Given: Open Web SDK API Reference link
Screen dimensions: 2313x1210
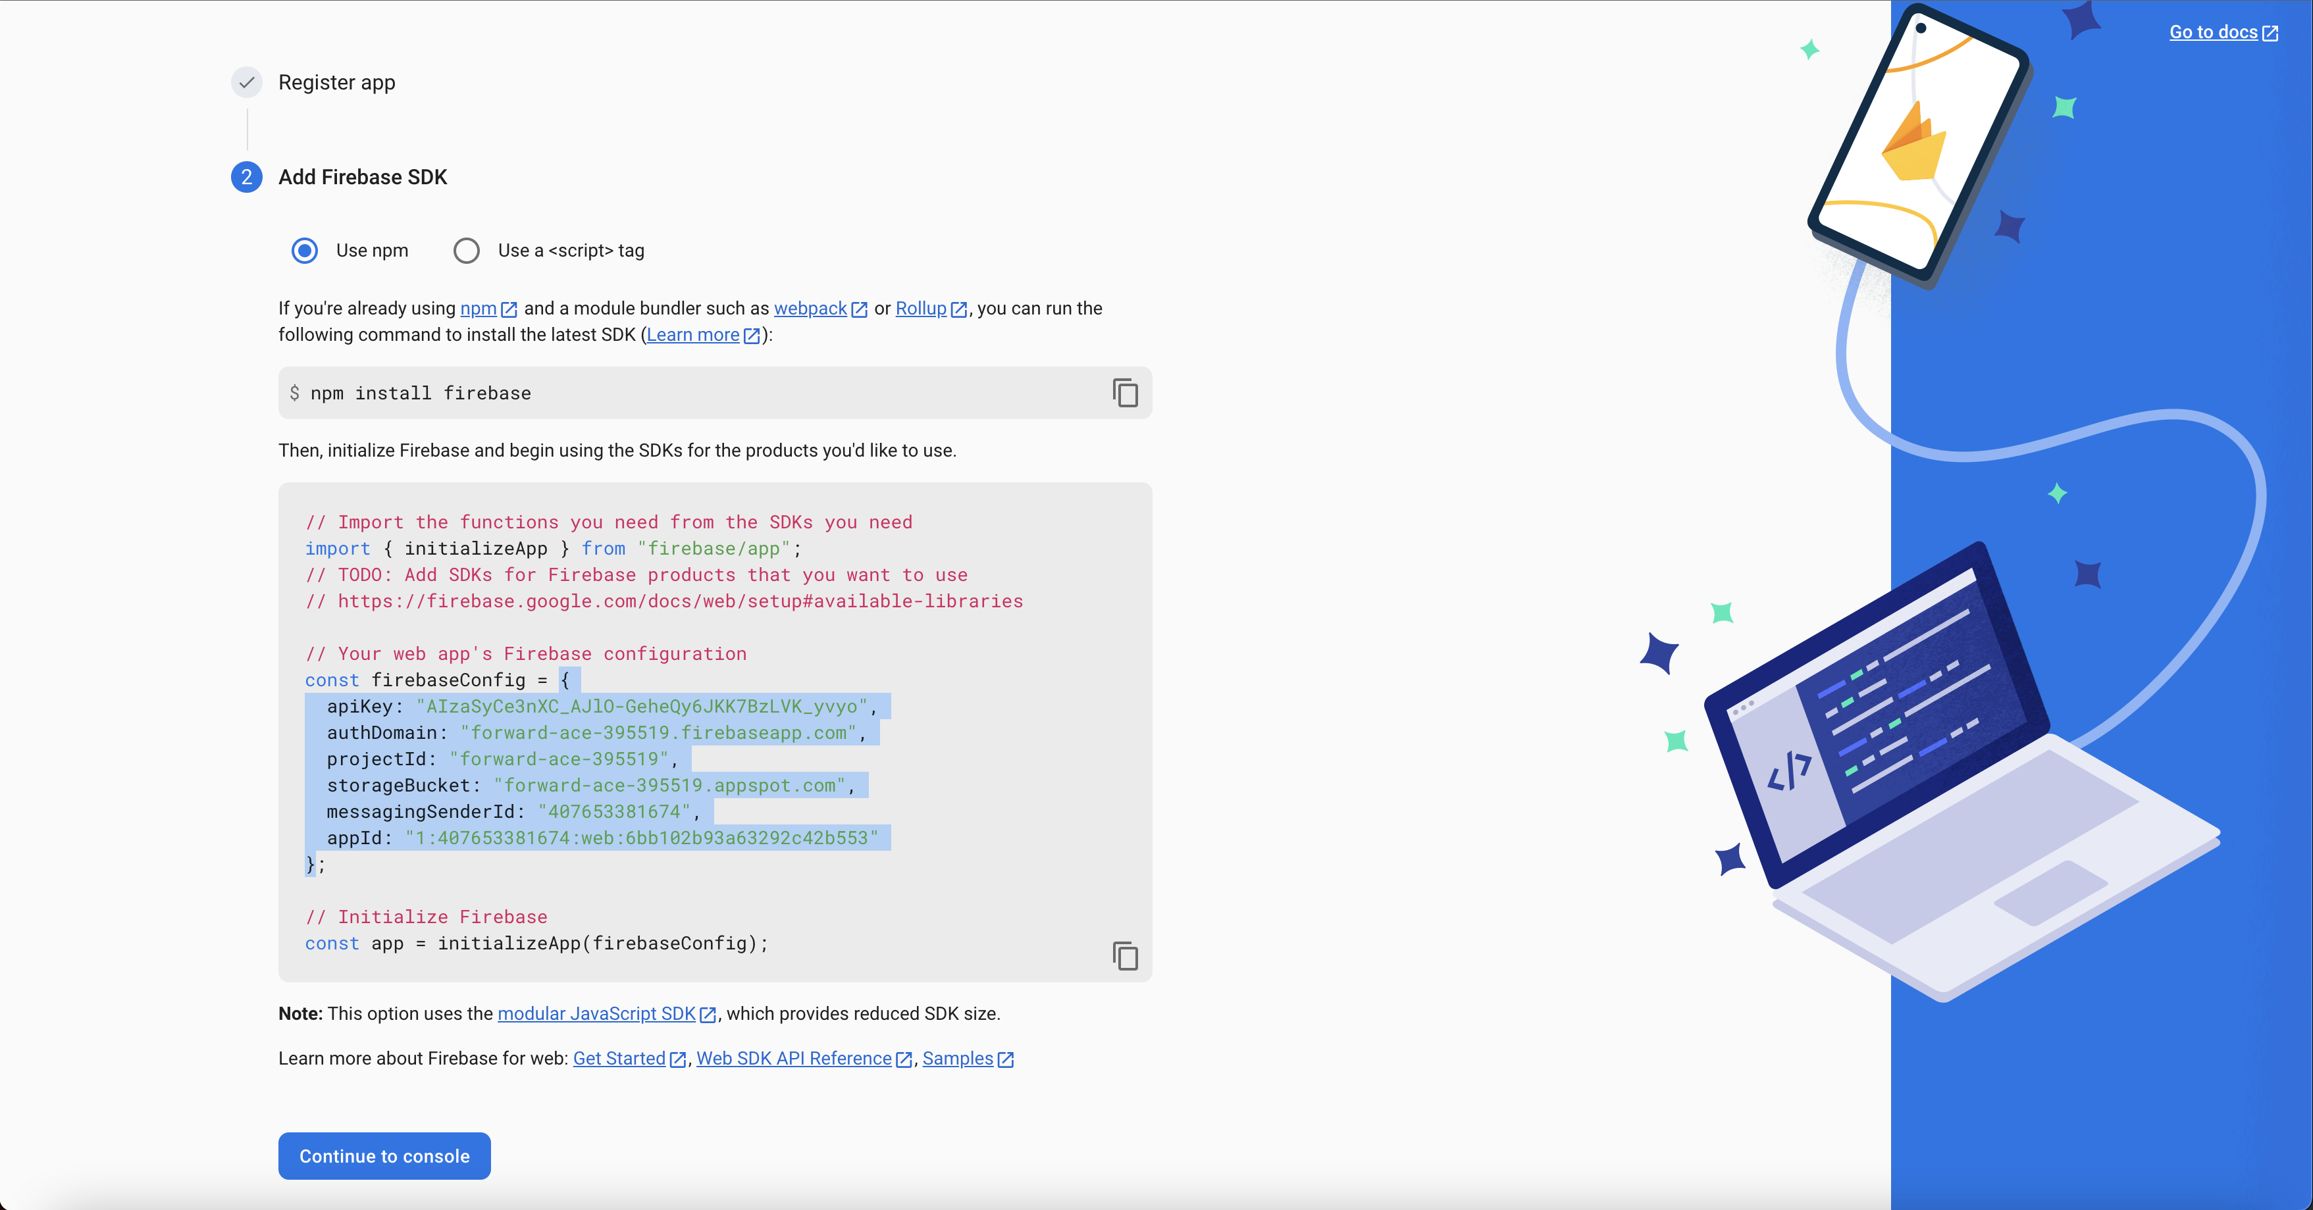Looking at the screenshot, I should click(794, 1058).
